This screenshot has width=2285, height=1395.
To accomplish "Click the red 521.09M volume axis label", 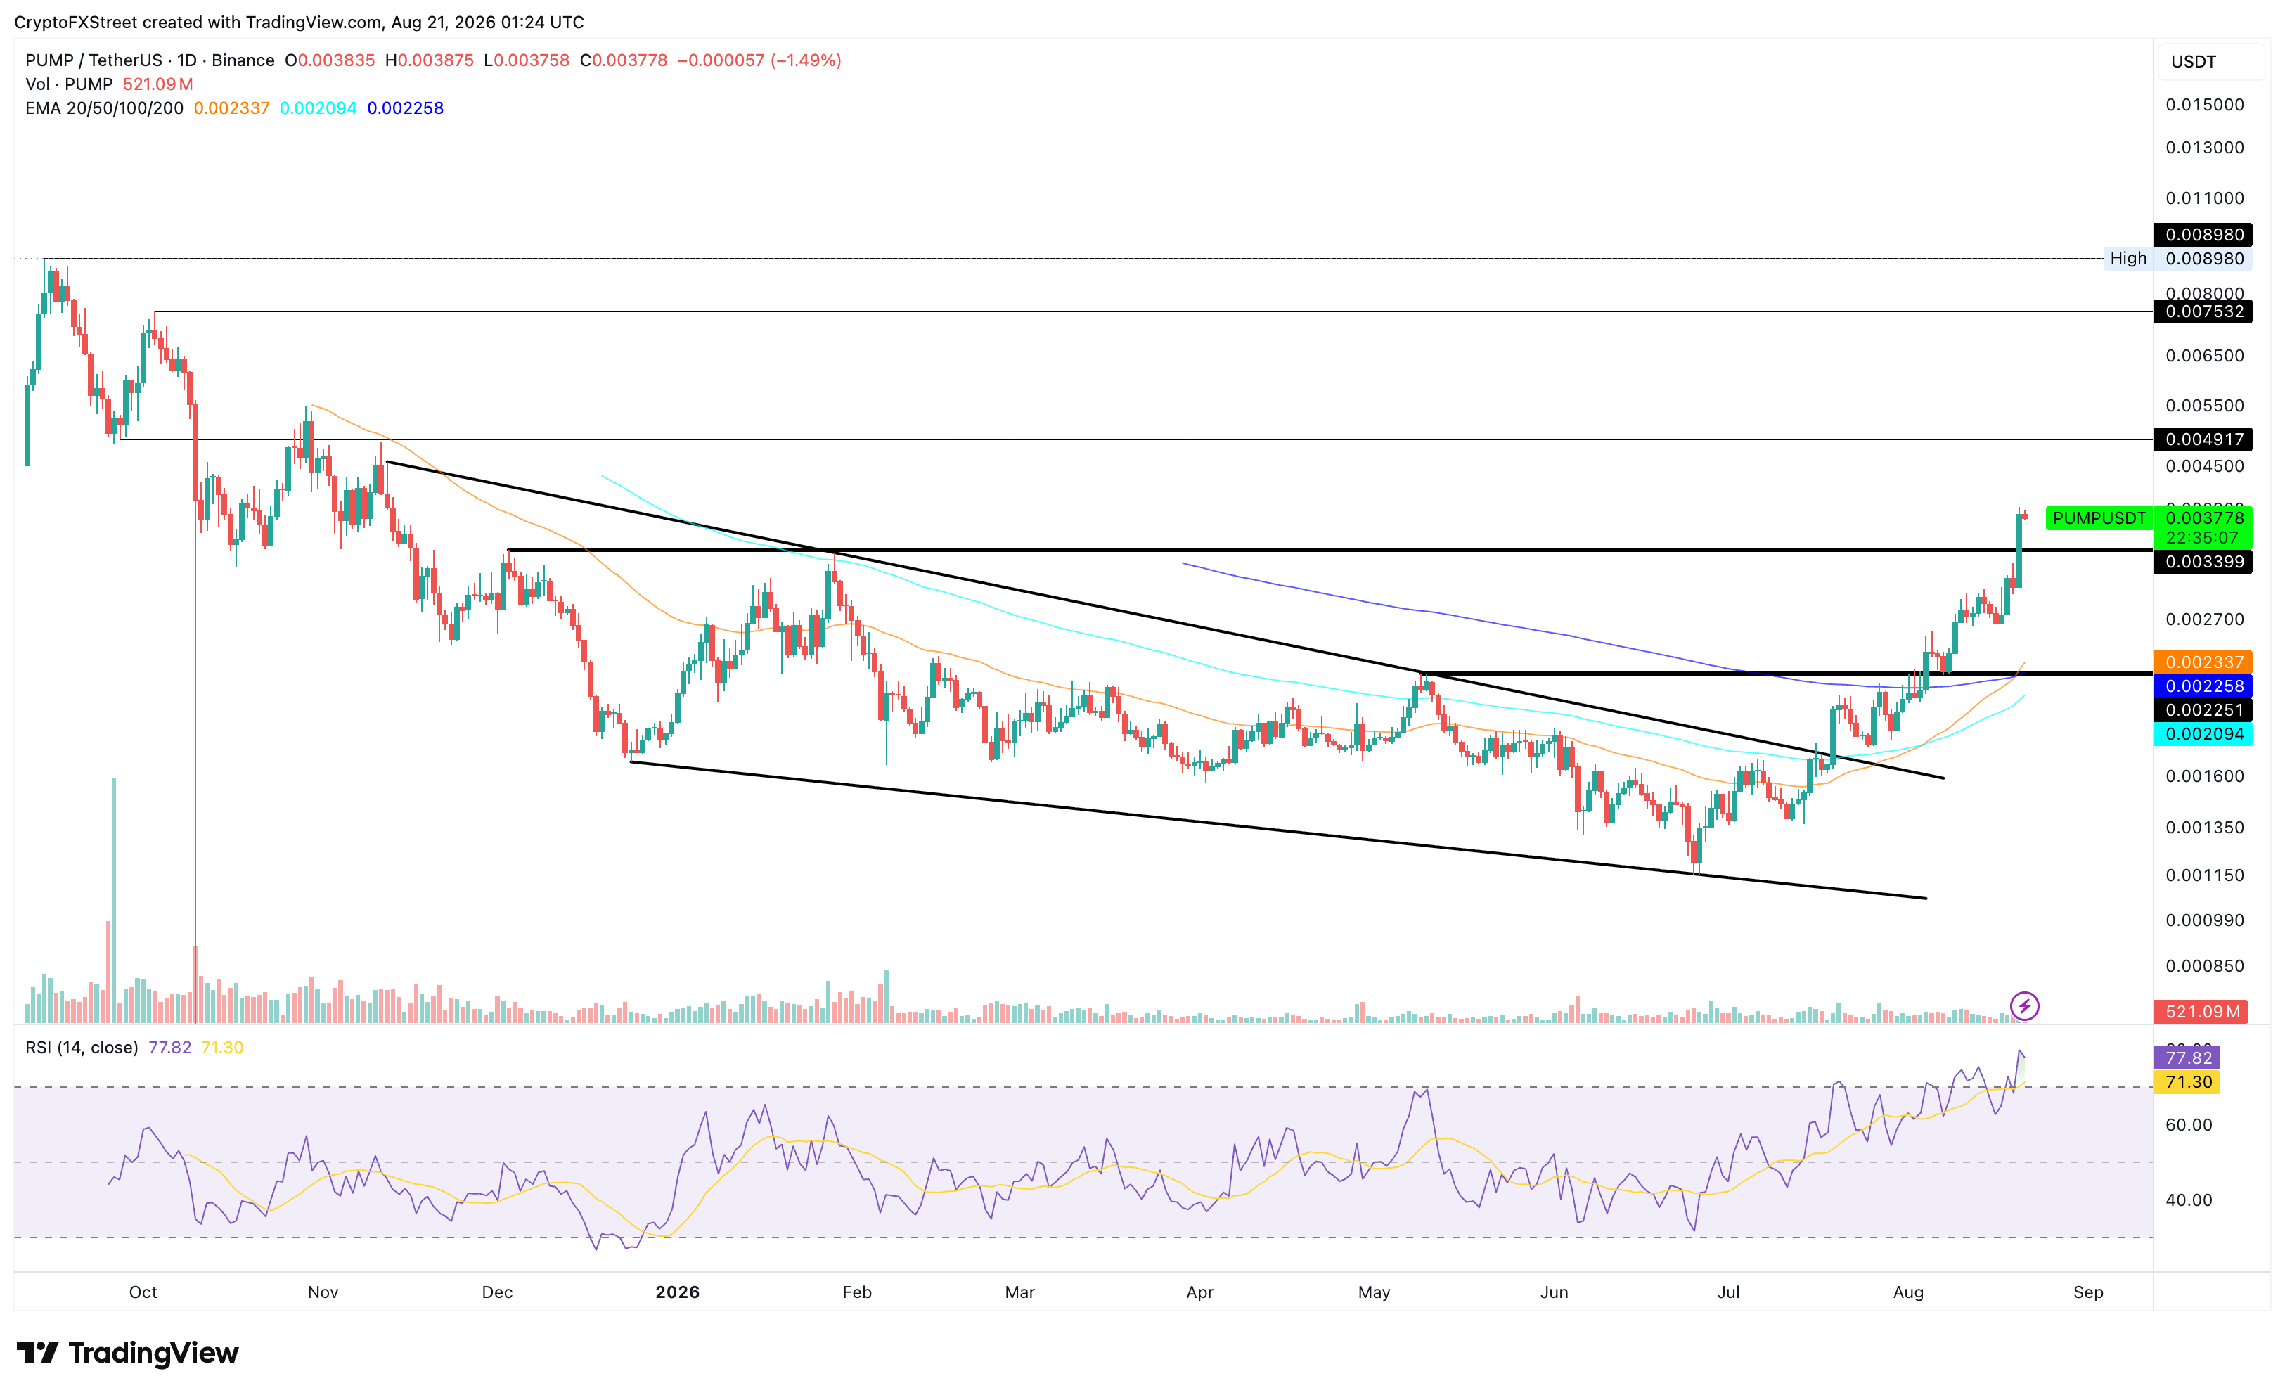I will pyautogui.click(x=2201, y=1011).
